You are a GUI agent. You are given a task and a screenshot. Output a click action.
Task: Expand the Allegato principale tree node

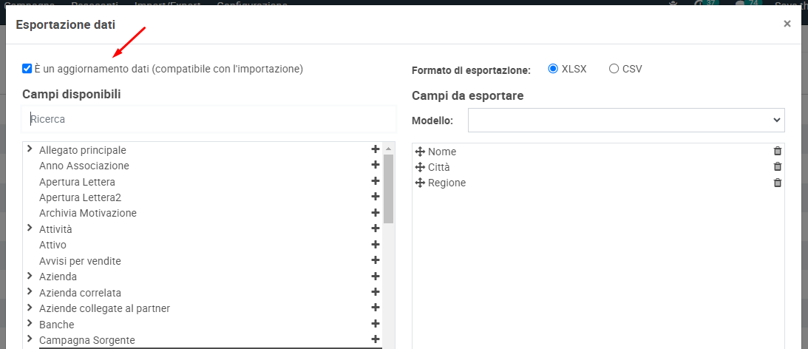30,149
